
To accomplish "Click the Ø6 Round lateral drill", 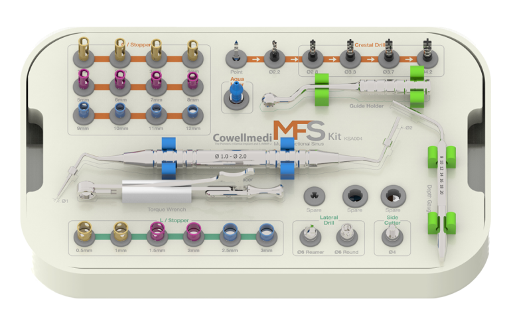I will [345, 236].
